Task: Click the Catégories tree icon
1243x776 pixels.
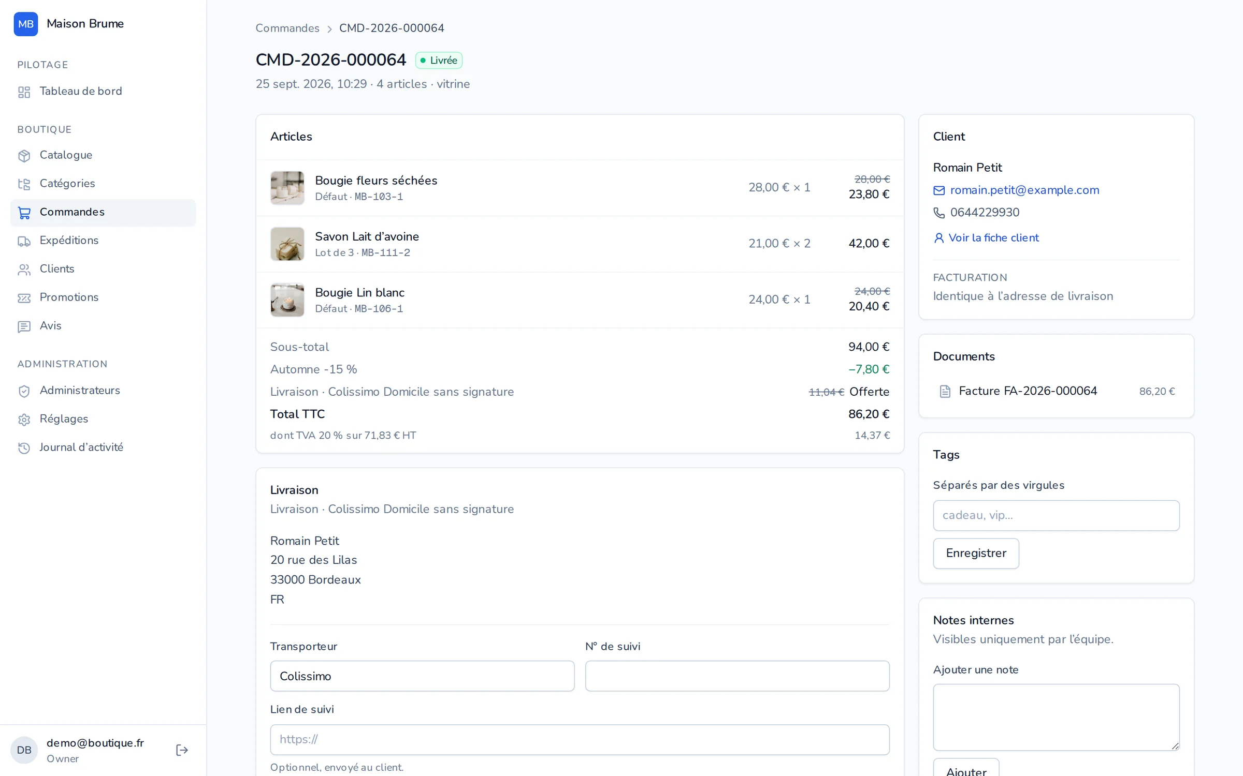Action: pyautogui.click(x=24, y=184)
